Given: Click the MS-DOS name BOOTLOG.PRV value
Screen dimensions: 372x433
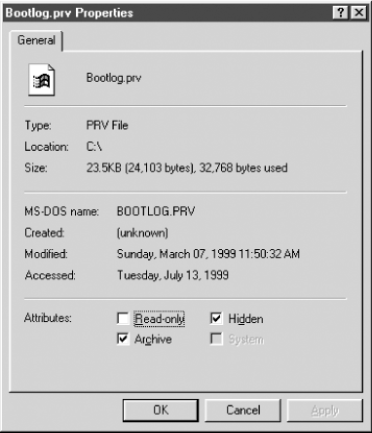Looking at the screenshot, I should click(156, 211).
